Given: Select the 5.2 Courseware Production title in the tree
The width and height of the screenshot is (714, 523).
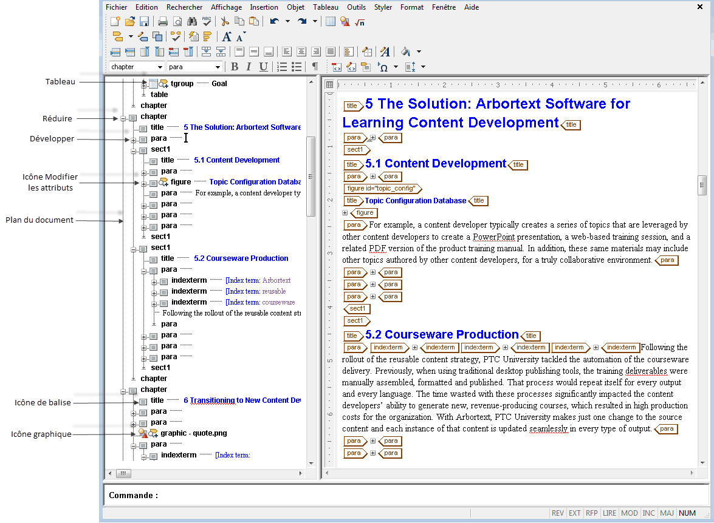Looking at the screenshot, I should (241, 258).
